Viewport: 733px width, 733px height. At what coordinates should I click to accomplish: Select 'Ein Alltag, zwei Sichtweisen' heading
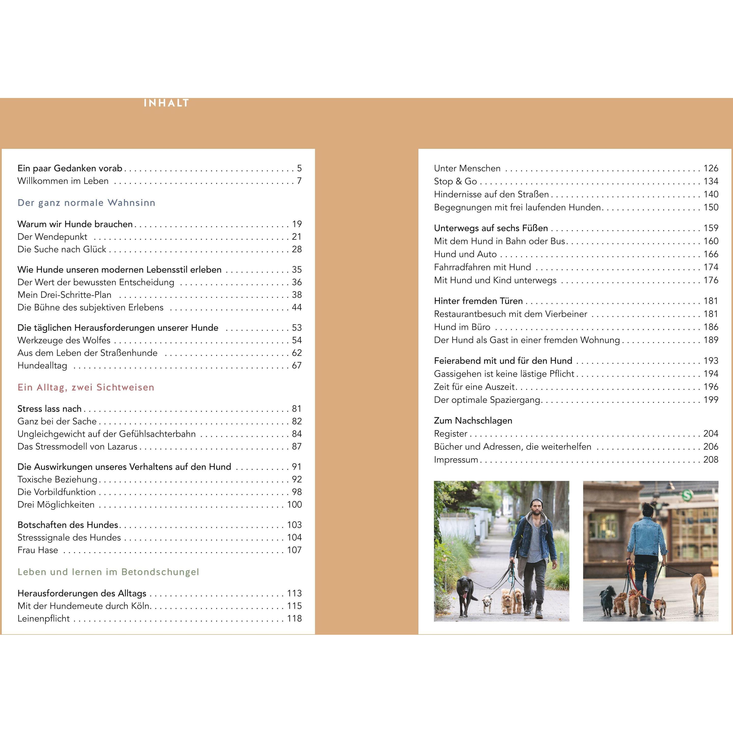[86, 387]
